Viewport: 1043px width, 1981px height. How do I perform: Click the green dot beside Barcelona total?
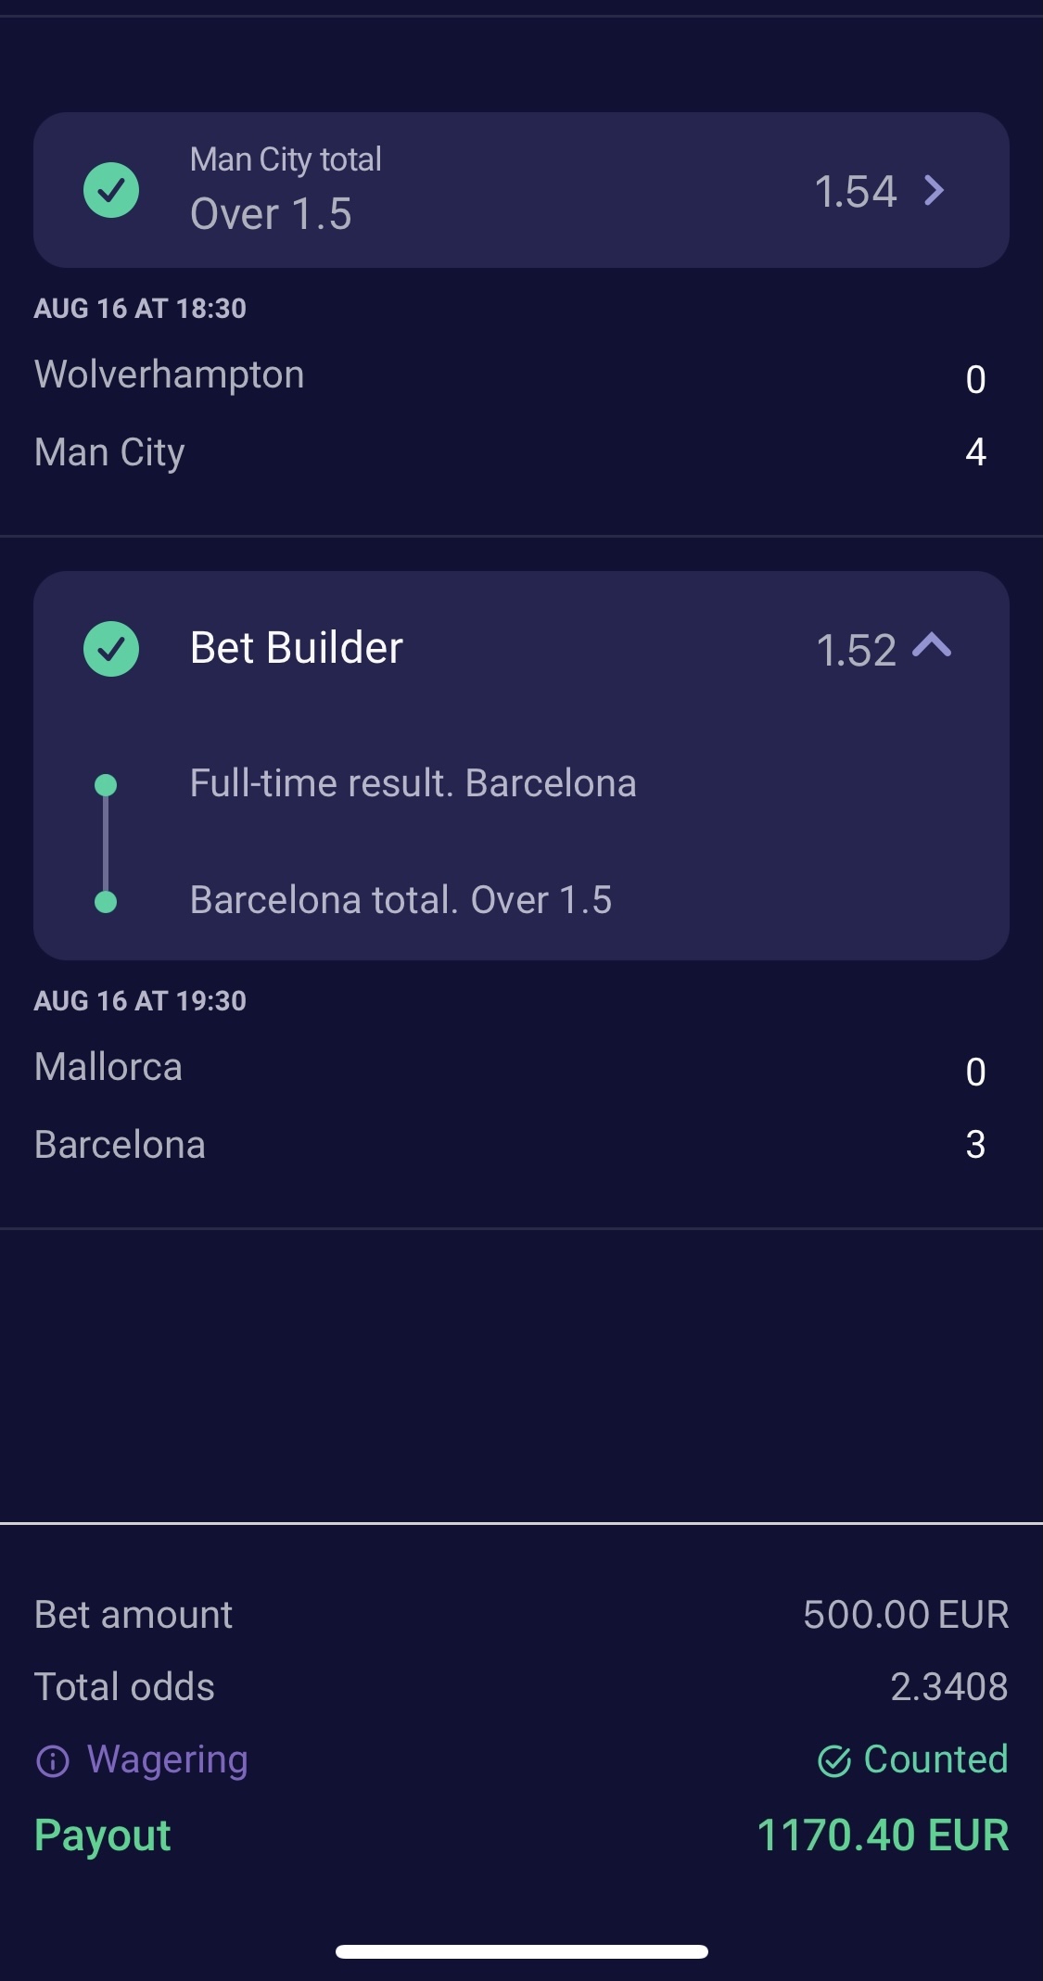[106, 901]
